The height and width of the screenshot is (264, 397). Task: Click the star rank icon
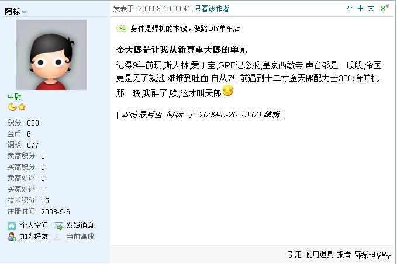[x=22, y=107]
